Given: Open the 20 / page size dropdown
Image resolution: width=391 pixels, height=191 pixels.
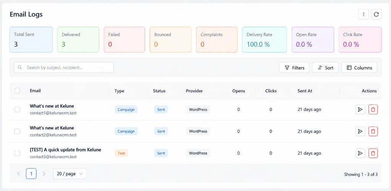Looking at the screenshot, I should [70, 174].
